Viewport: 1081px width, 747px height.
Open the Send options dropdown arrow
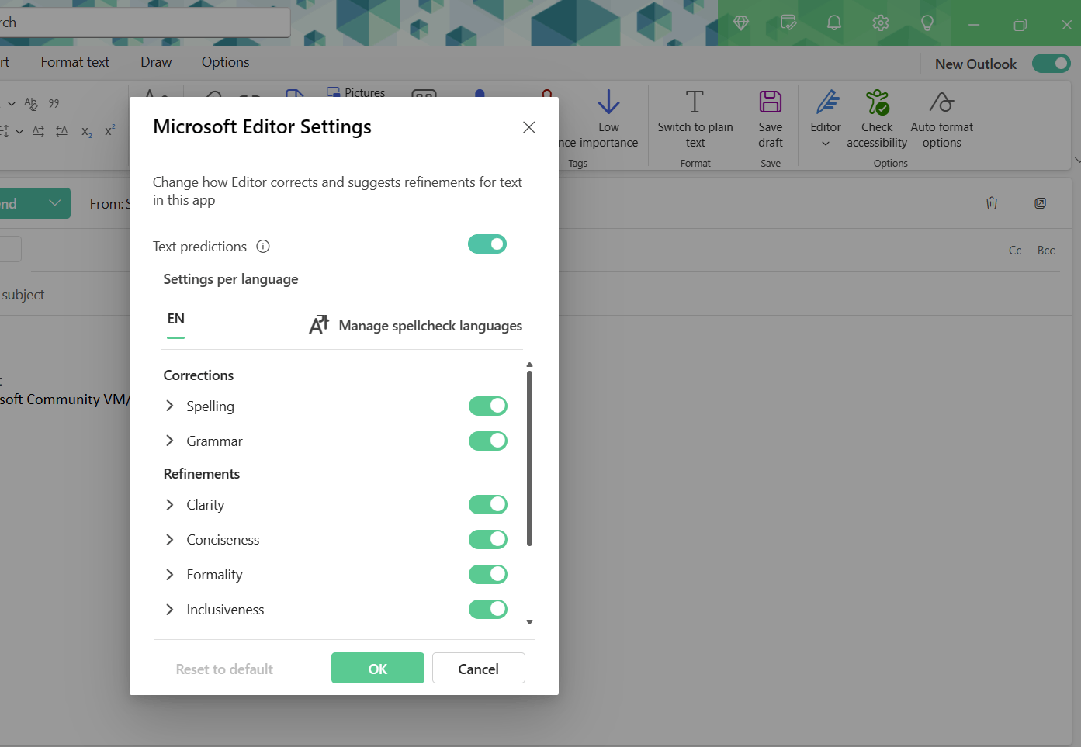55,203
